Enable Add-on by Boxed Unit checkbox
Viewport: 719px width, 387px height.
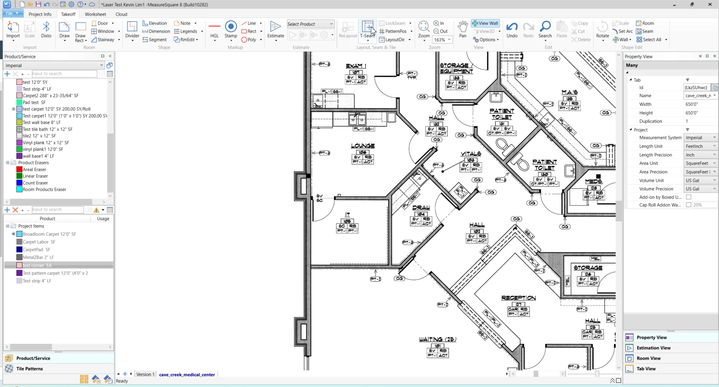(x=689, y=197)
